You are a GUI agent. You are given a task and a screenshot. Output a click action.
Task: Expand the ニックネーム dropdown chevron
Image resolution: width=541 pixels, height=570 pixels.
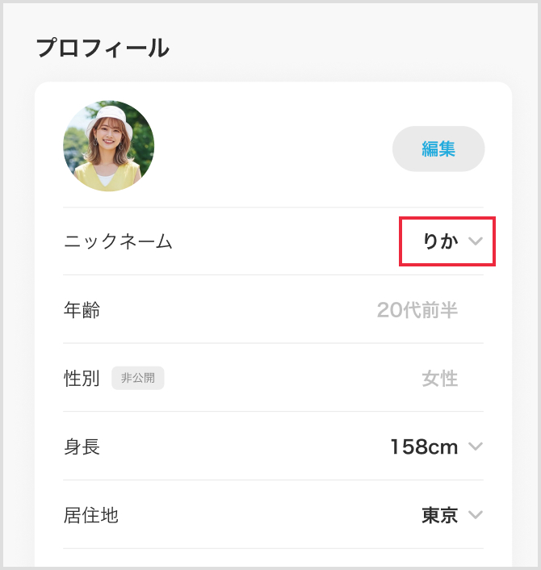pyautogui.click(x=476, y=241)
